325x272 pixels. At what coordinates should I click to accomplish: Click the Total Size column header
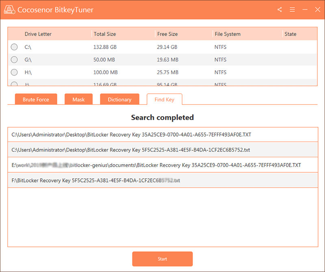[x=105, y=34]
